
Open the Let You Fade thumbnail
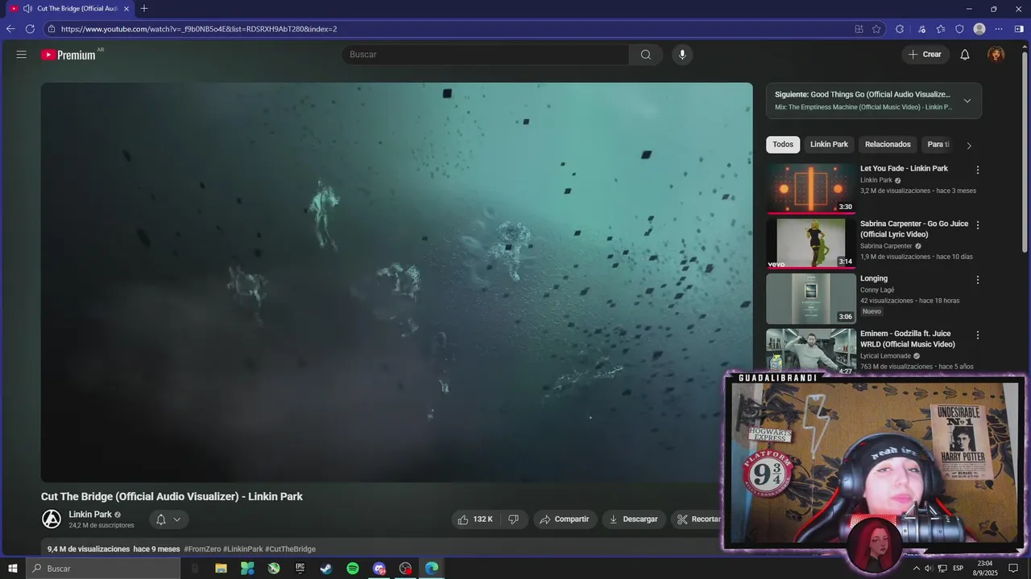[811, 188]
